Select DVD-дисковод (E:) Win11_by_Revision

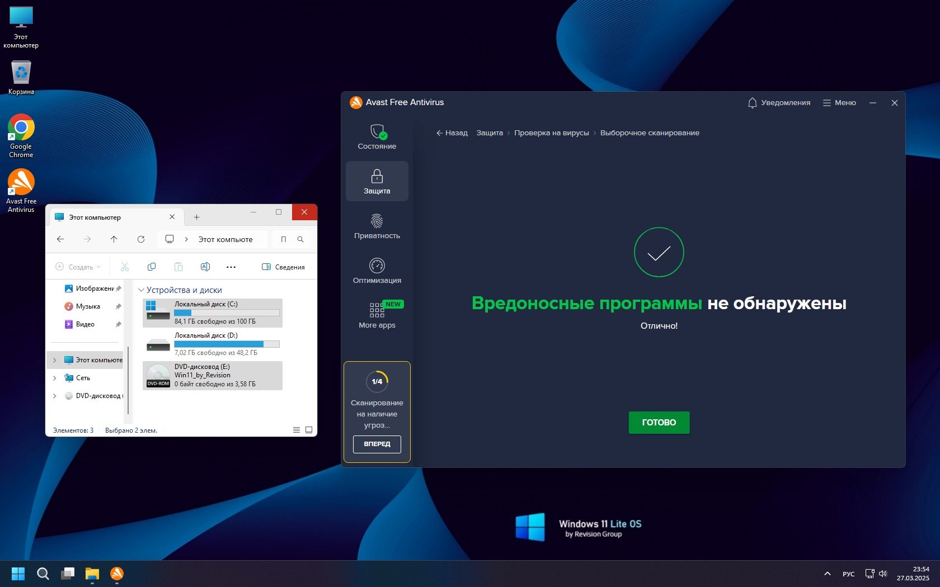[213, 376]
